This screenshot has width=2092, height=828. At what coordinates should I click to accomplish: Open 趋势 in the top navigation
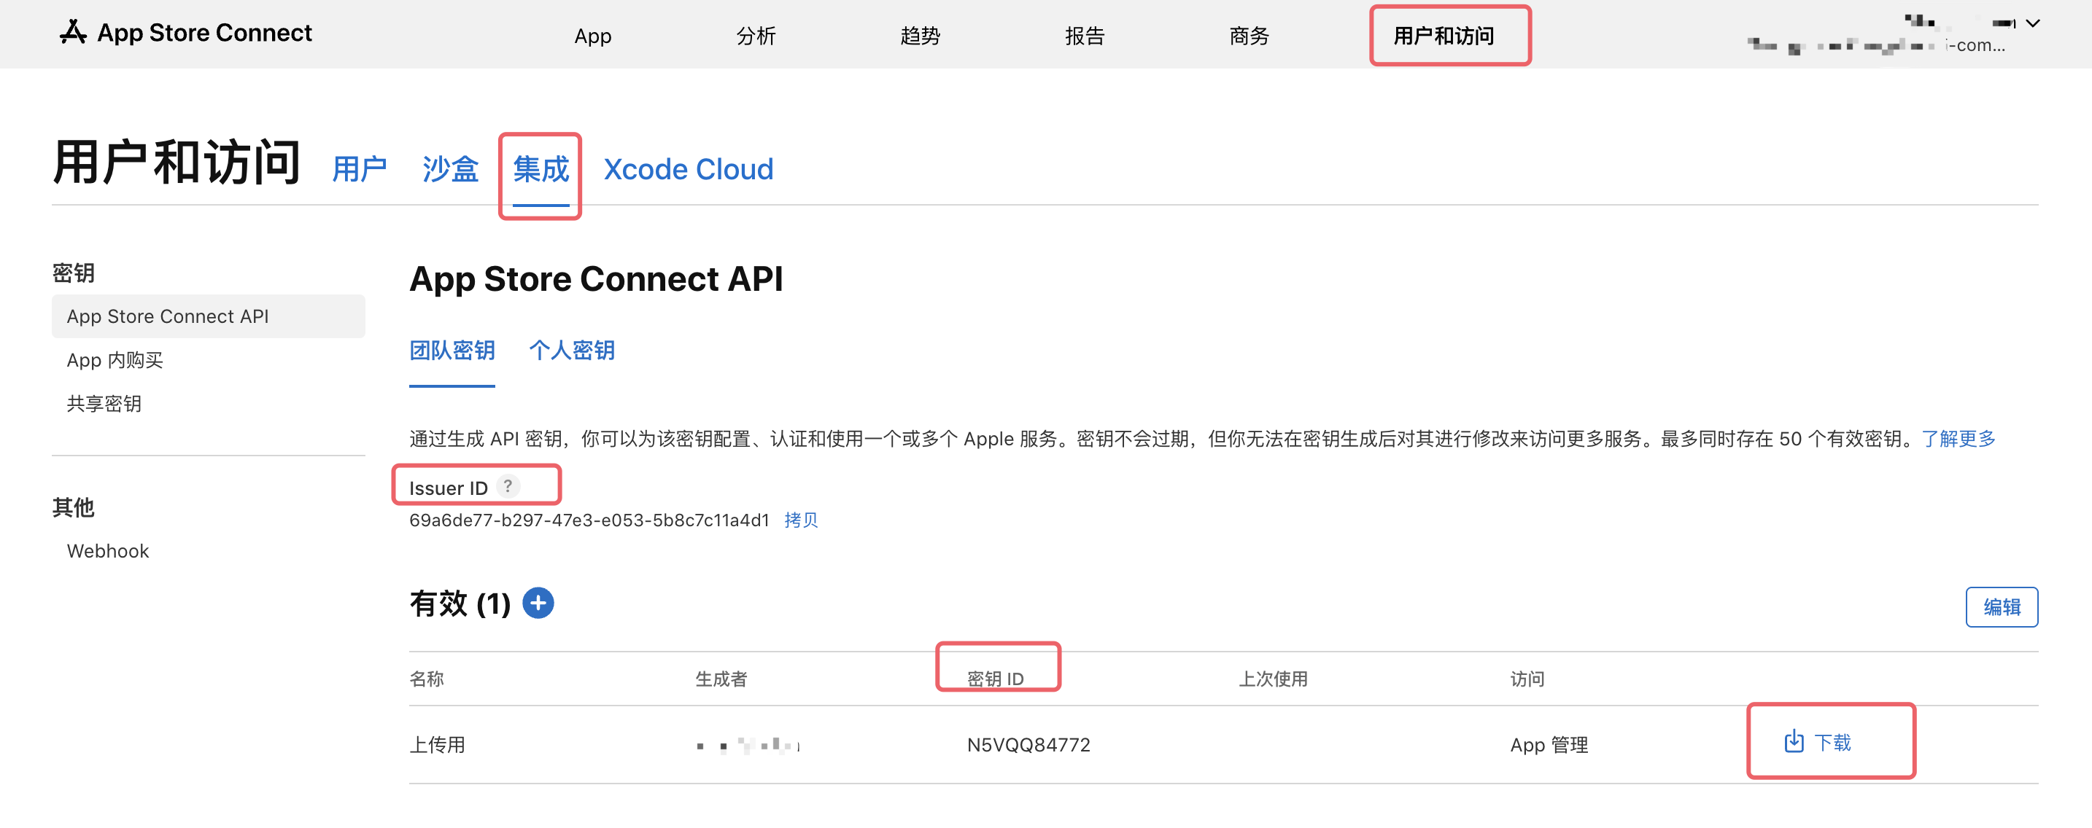click(919, 36)
